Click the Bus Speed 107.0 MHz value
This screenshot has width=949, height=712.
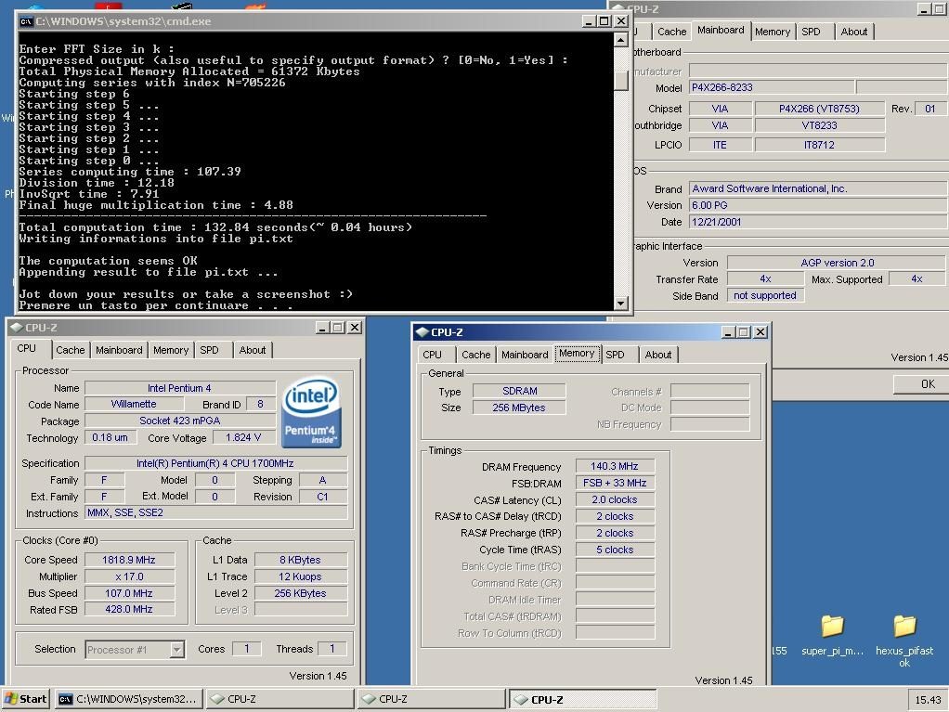129,593
